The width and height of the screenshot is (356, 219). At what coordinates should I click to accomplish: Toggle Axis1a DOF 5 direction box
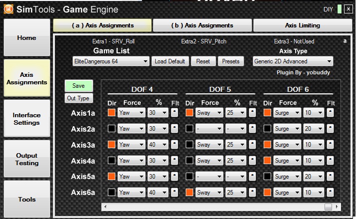(189, 113)
